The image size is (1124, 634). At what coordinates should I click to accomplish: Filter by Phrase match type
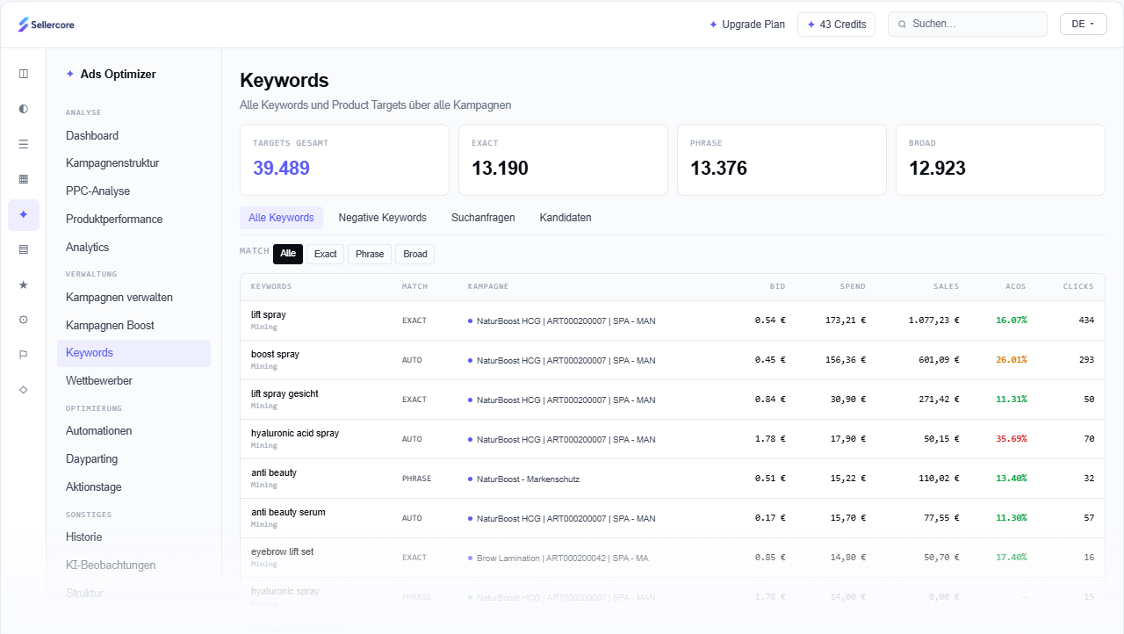pos(370,254)
